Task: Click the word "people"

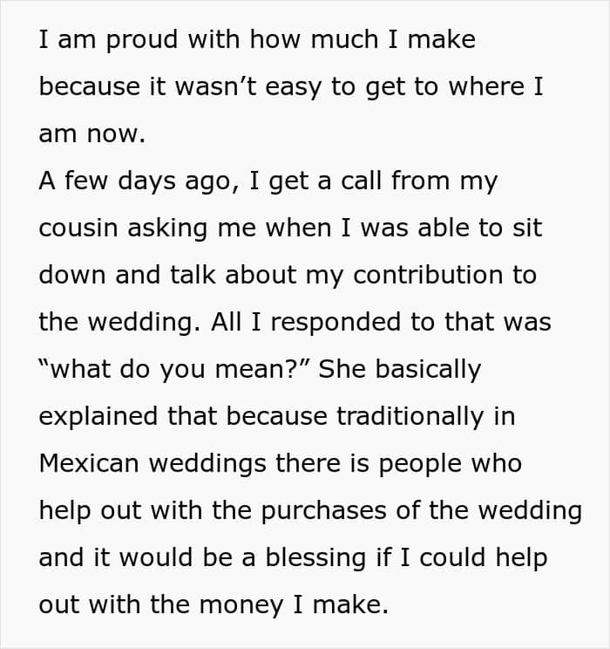Action: pos(428,463)
